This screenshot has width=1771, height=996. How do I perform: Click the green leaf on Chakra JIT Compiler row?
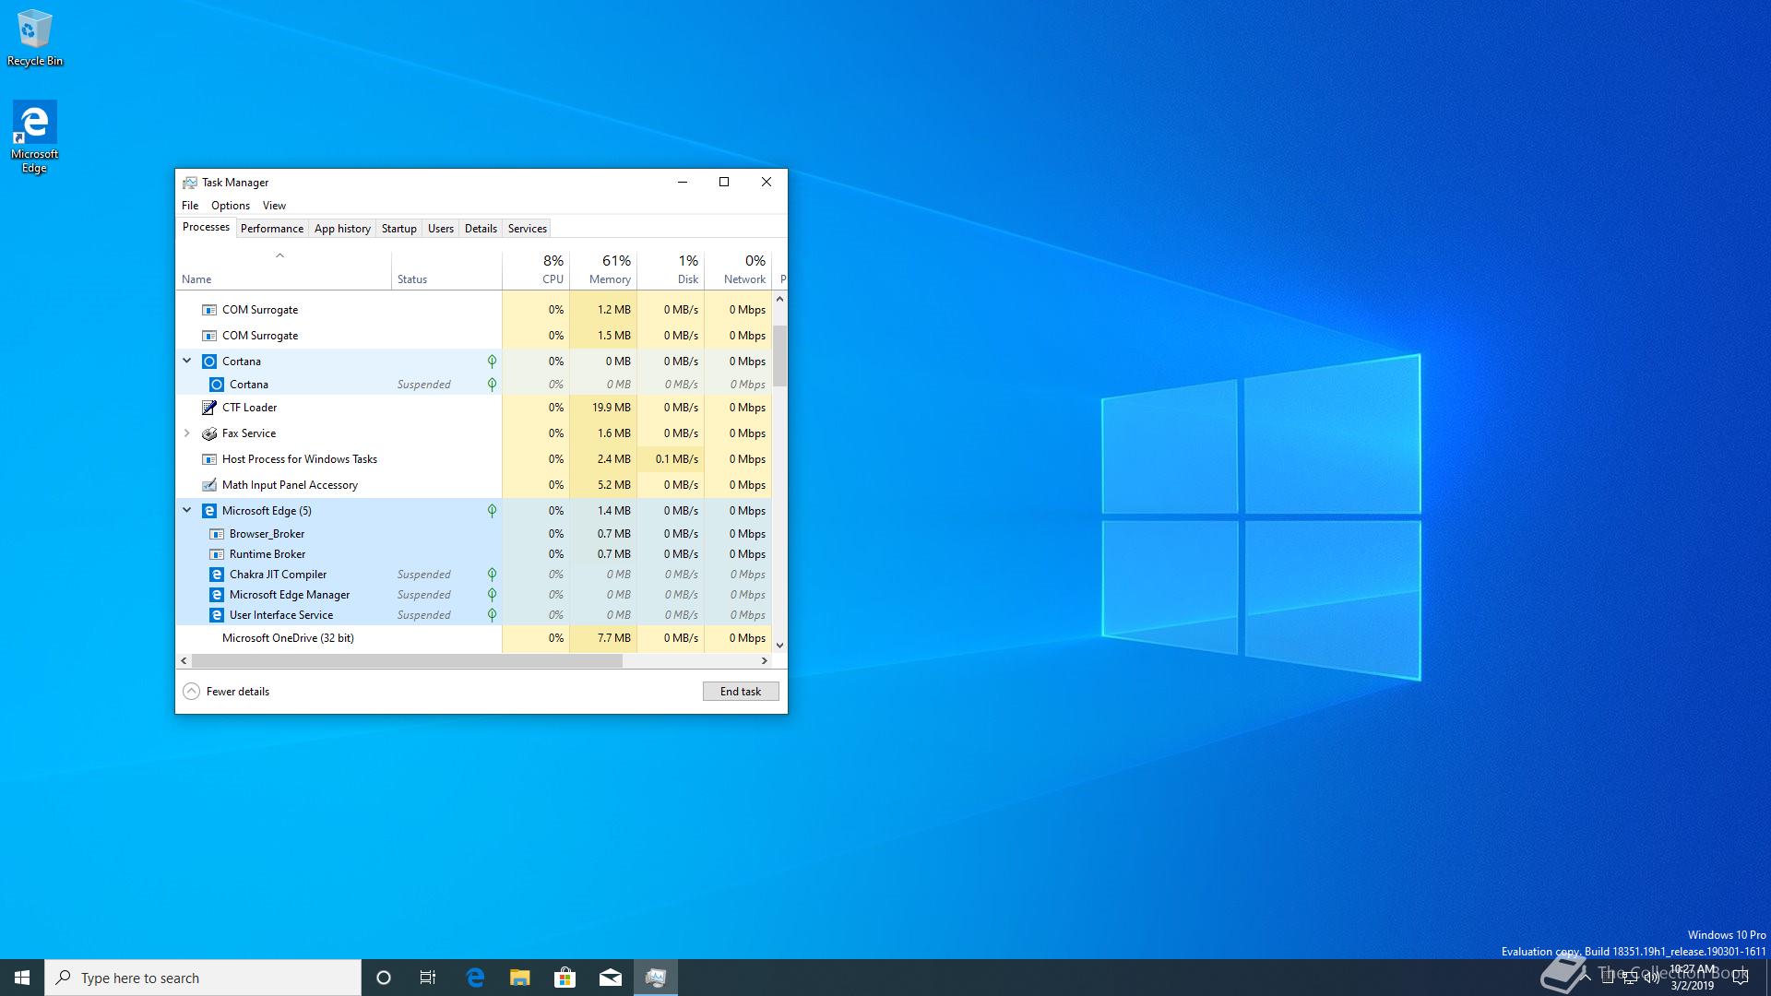click(x=492, y=575)
